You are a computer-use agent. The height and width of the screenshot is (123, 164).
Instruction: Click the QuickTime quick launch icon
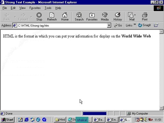click(44, 120)
